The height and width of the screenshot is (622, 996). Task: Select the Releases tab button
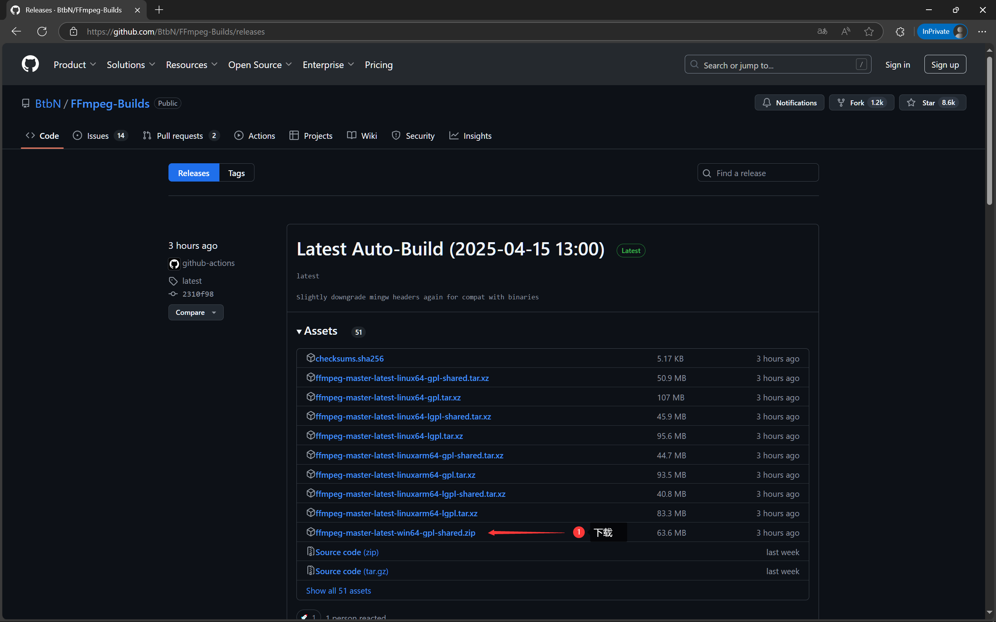click(x=194, y=173)
